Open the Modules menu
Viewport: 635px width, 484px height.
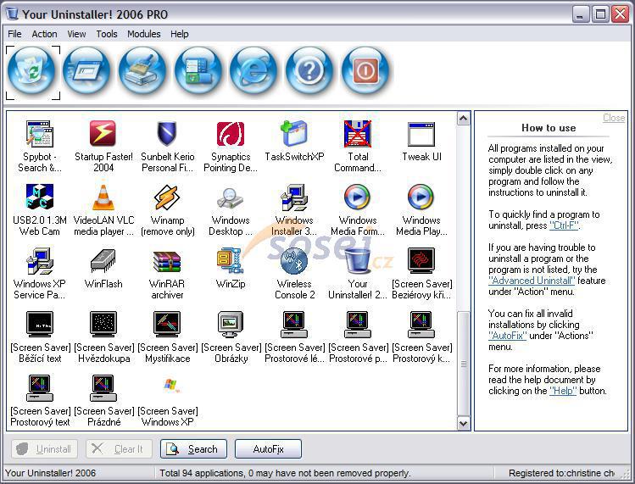coord(144,34)
